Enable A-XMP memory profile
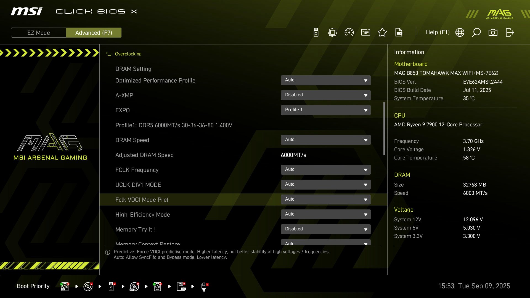 (326, 95)
